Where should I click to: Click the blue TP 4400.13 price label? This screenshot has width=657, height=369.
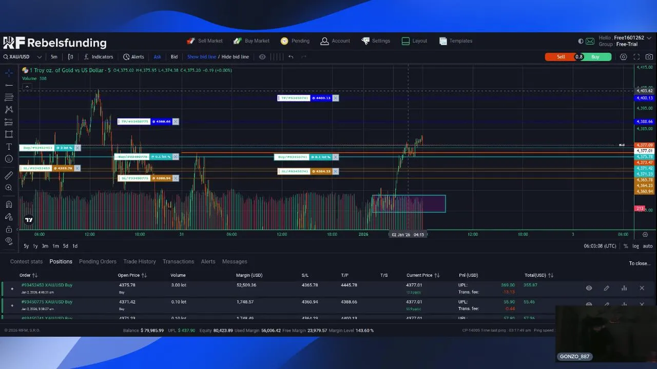(644, 98)
